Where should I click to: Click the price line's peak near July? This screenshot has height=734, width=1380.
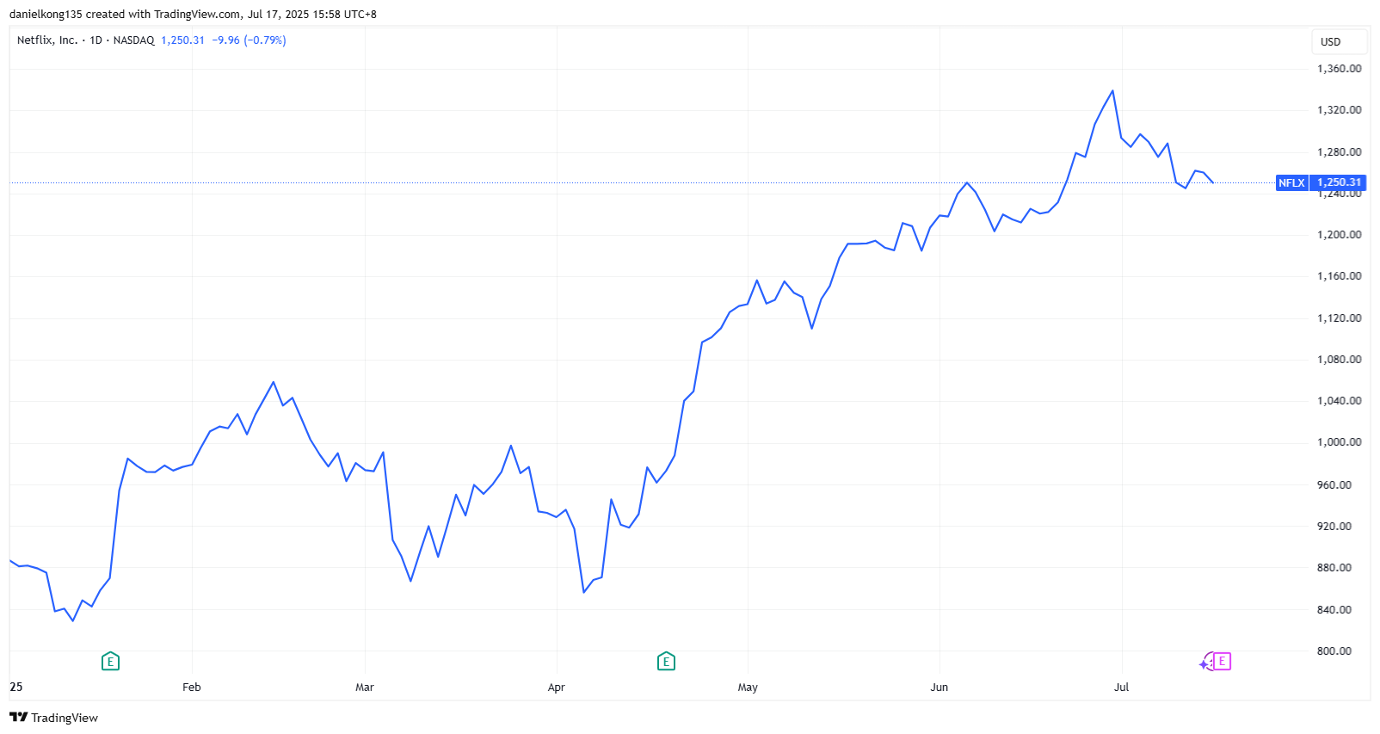(x=1112, y=90)
